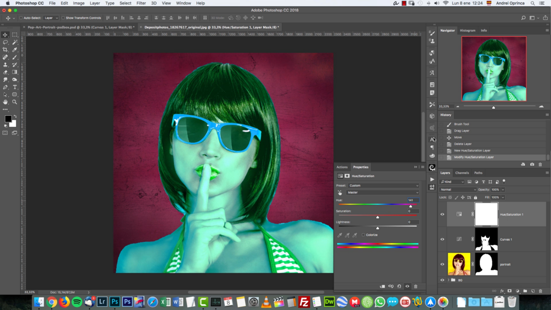Open the Preset dropdown showing Custom

384,185
